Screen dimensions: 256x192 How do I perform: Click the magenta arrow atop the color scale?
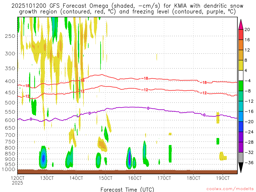tap(241, 24)
